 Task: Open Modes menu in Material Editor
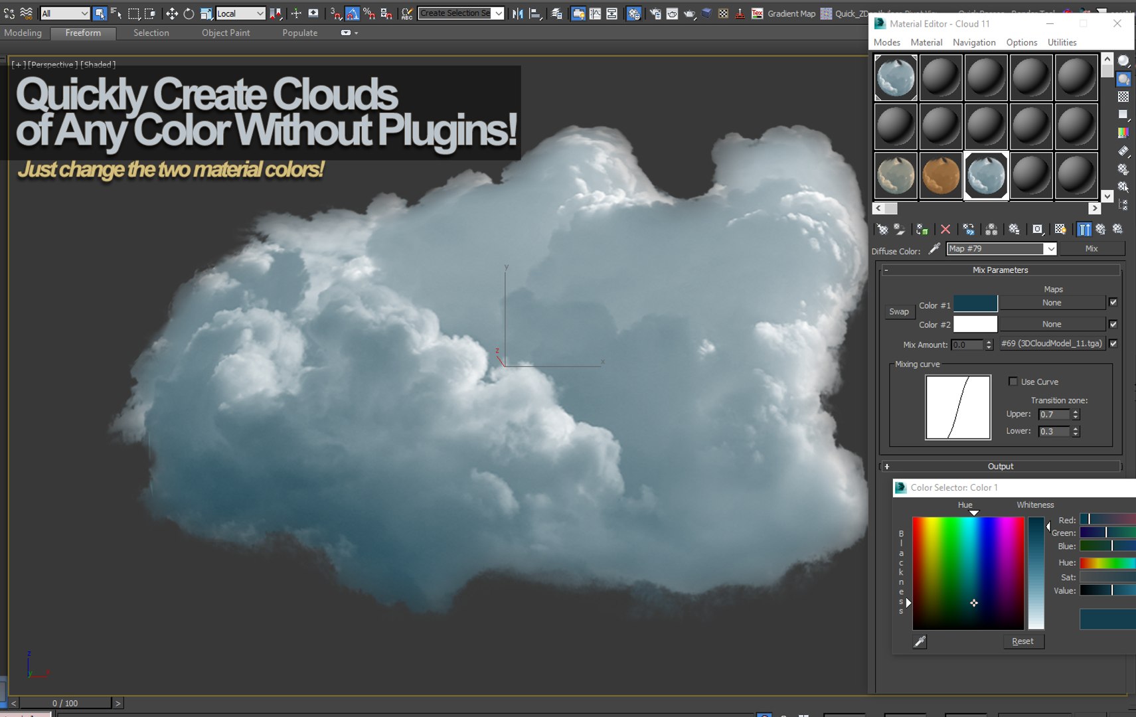[887, 42]
